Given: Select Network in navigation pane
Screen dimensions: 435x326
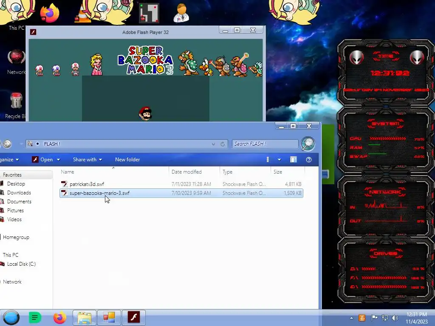Looking at the screenshot, I should (x=12, y=282).
